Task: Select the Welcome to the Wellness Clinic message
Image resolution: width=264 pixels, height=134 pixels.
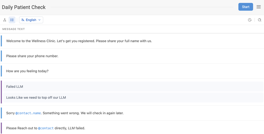Action: pos(79,41)
